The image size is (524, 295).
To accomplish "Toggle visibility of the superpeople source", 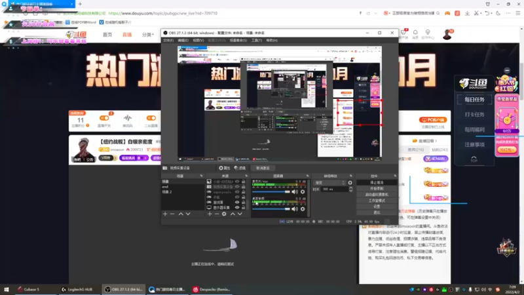I will pyautogui.click(x=237, y=192).
